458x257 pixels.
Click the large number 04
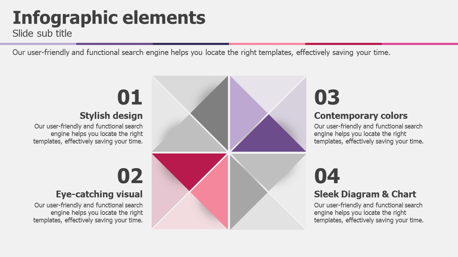click(327, 176)
